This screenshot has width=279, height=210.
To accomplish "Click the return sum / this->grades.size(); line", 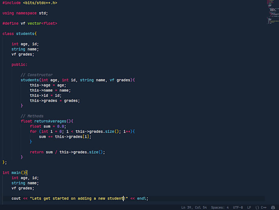I will click(67, 152).
